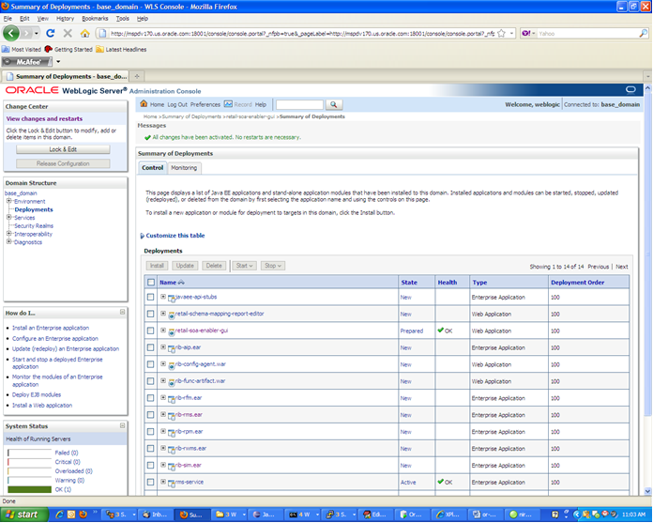Open the McAfee toolbar dropdown arrow
Image resolution: width=653 pixels, height=523 pixels.
tap(58, 62)
